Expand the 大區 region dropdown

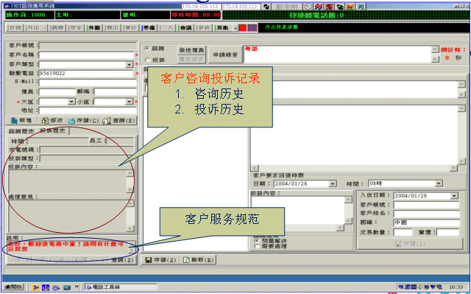[71, 102]
